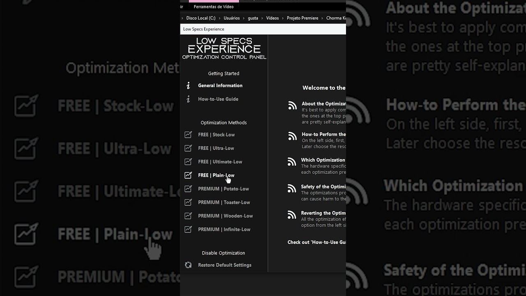The image size is (526, 296).
Task: Go to Projeto Premiere in the address bar
Action: click(302, 18)
